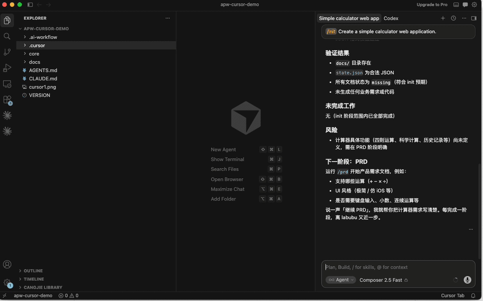
Task: Click the New Agent shortcut entry
Action: pyautogui.click(x=246, y=150)
